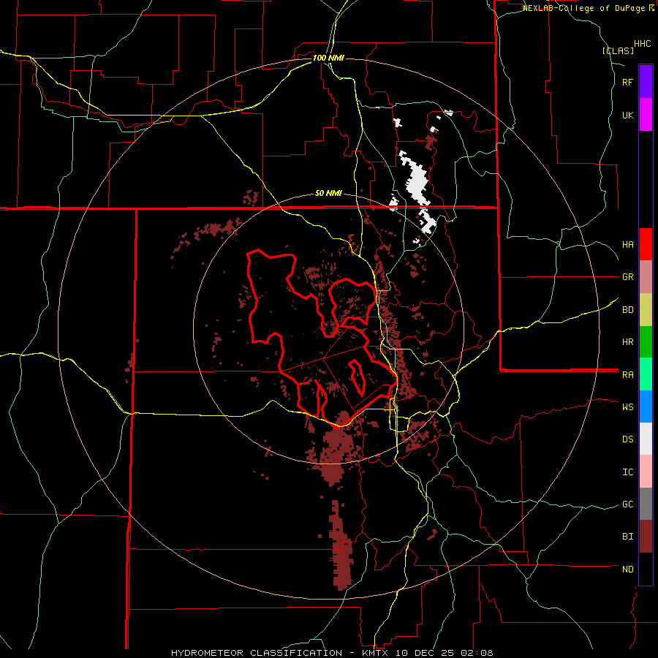Click the brown BI legend swatch
The width and height of the screenshot is (658, 658).
[x=646, y=537]
